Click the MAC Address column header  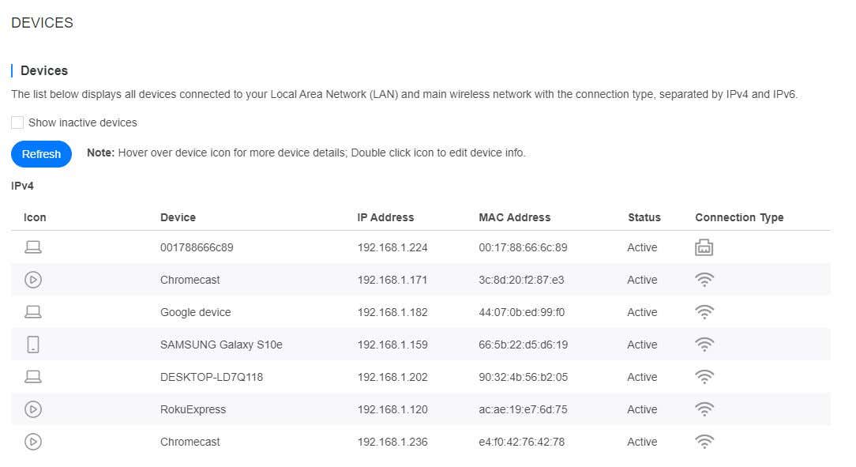[514, 217]
